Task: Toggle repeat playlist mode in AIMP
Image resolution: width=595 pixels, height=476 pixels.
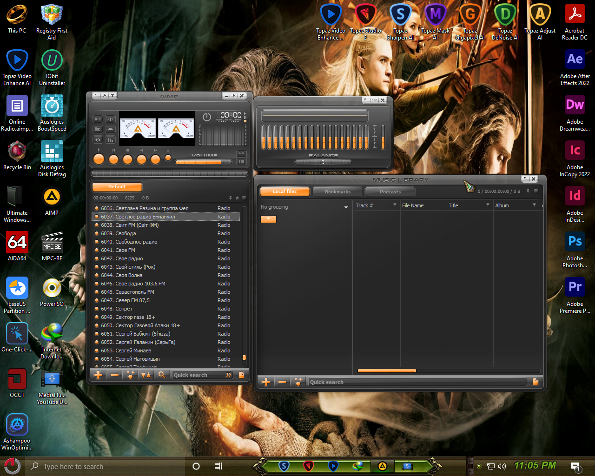Action: tap(98, 139)
